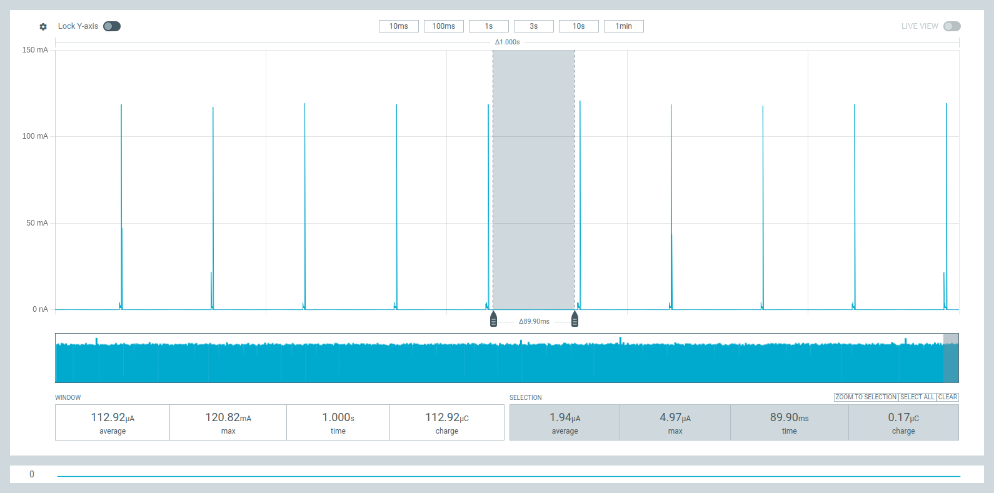
Task: Enable the LIVE VIEW switch
Action: [x=952, y=26]
